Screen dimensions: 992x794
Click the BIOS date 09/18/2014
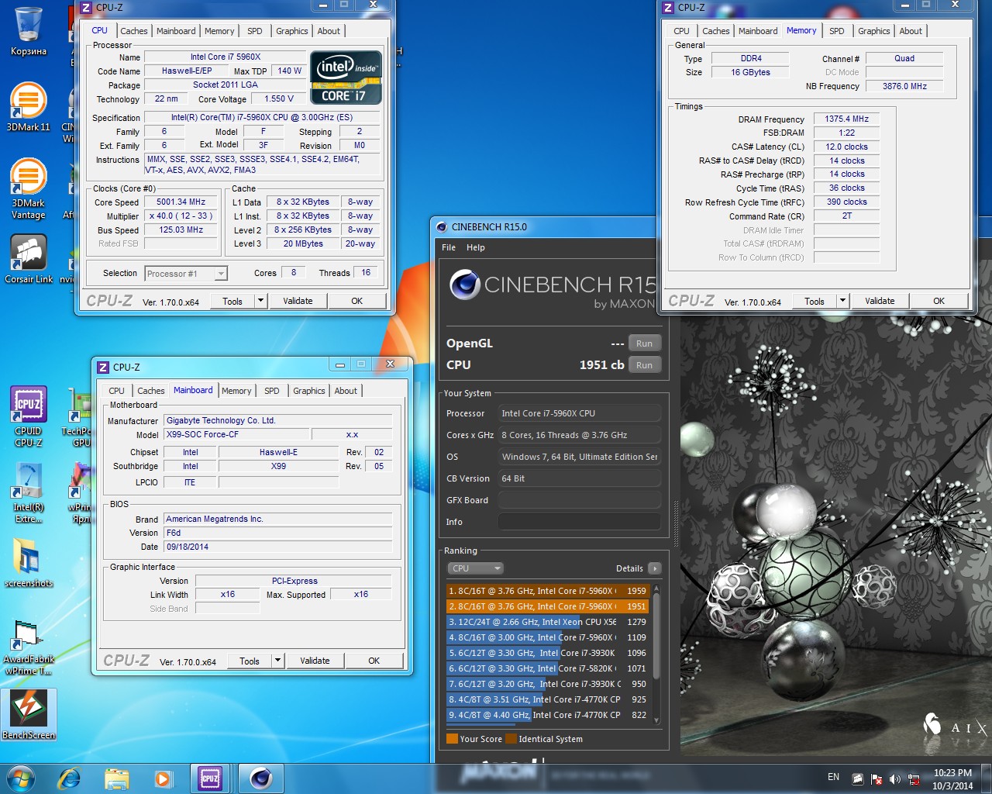278,547
